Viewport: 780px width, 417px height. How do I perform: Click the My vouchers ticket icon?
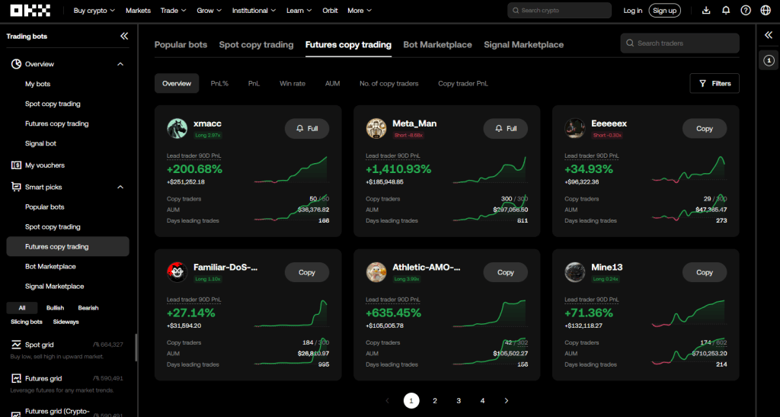[x=16, y=165]
